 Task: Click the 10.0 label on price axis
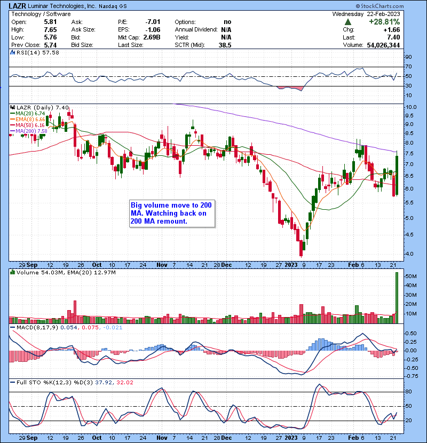pos(411,107)
